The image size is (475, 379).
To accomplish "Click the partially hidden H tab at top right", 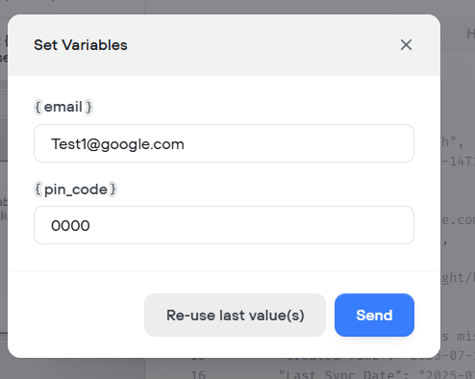I will [470, 34].
